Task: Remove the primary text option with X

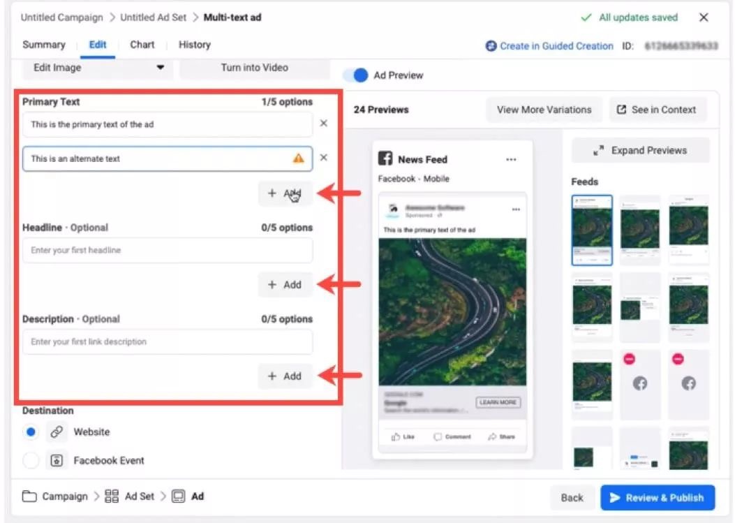Action: (x=323, y=124)
